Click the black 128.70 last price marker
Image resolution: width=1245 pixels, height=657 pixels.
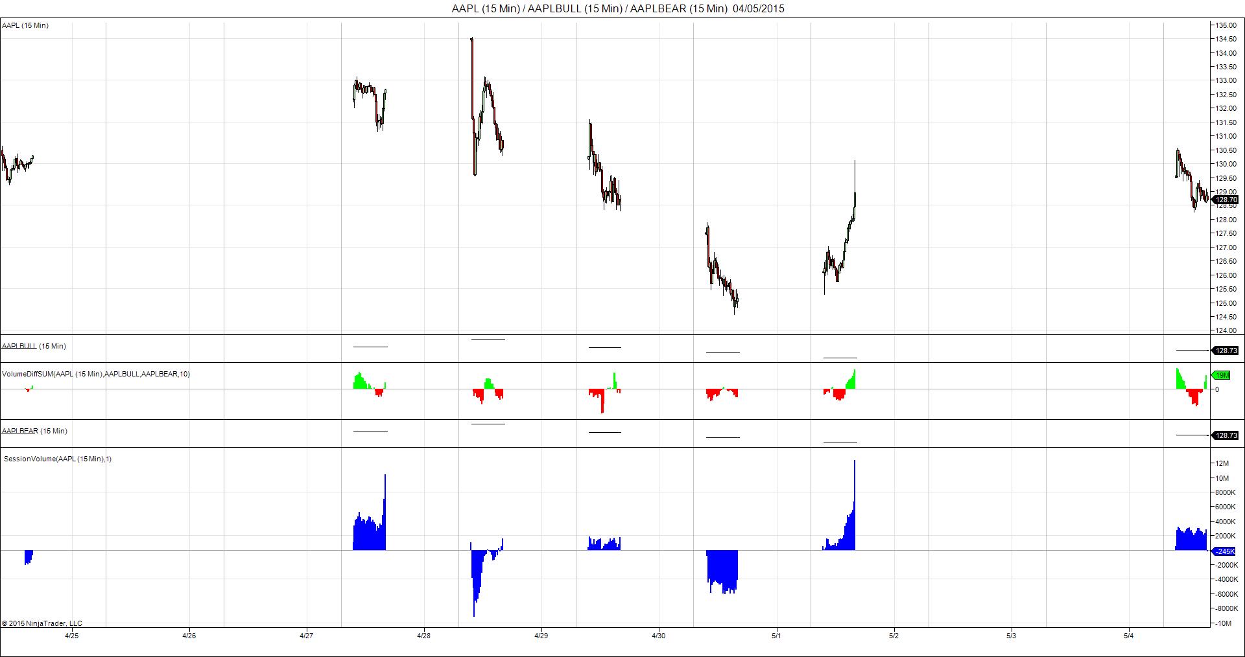point(1225,200)
